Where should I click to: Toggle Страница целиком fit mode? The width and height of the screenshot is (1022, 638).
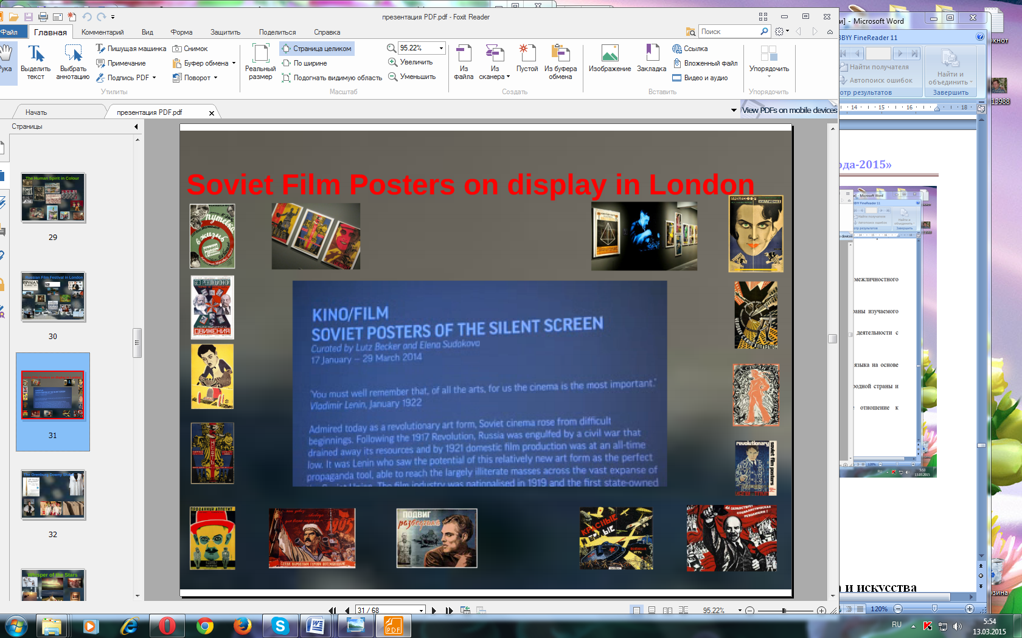coord(316,49)
